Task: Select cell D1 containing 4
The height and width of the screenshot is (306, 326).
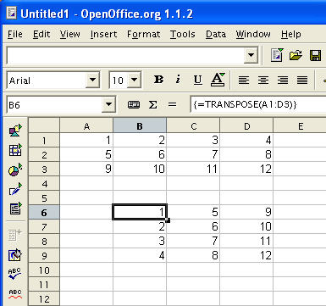Action: [246, 141]
